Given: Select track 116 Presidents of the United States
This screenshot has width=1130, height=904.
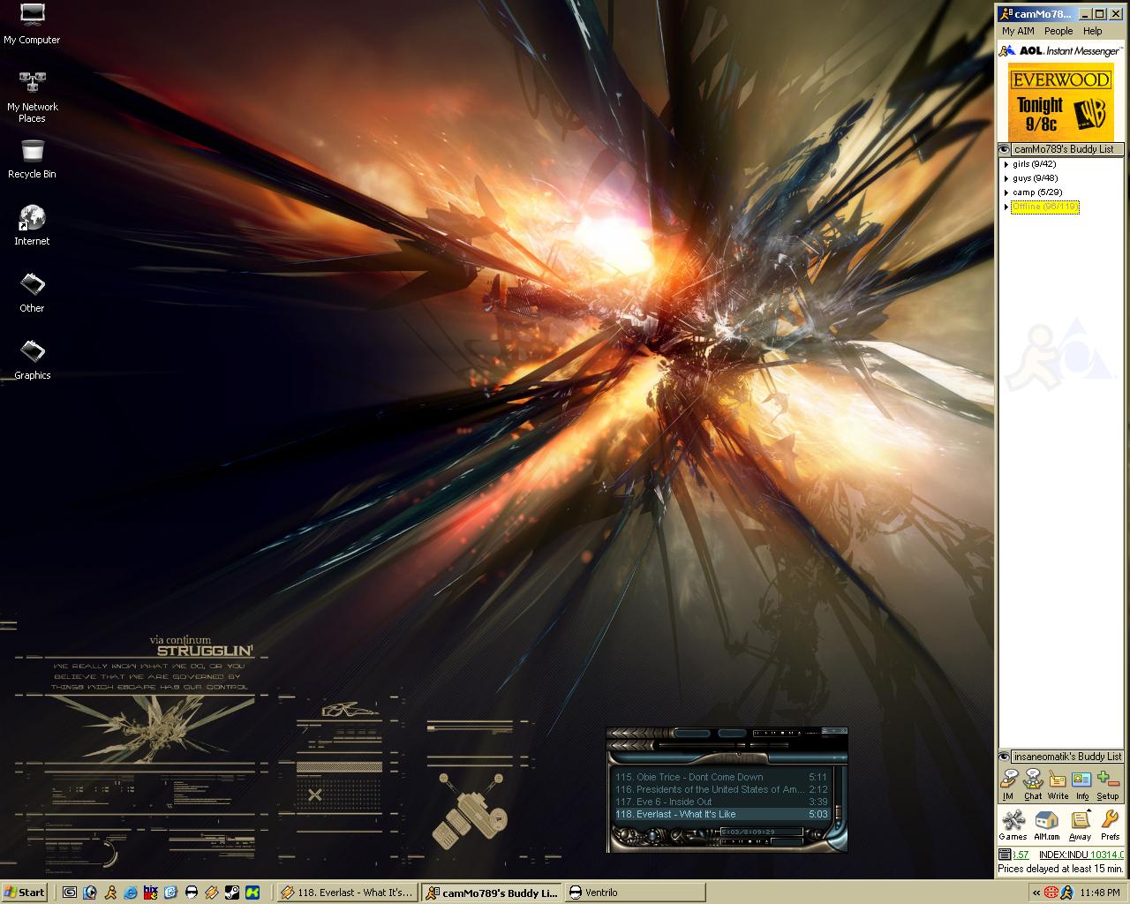Looking at the screenshot, I should point(721,789).
